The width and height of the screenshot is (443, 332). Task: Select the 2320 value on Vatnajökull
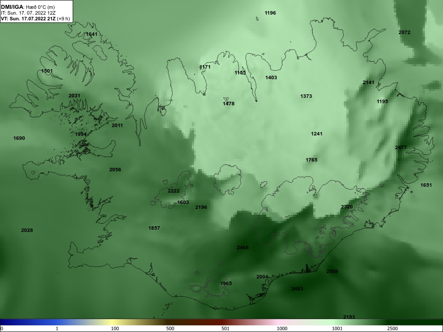click(x=347, y=207)
